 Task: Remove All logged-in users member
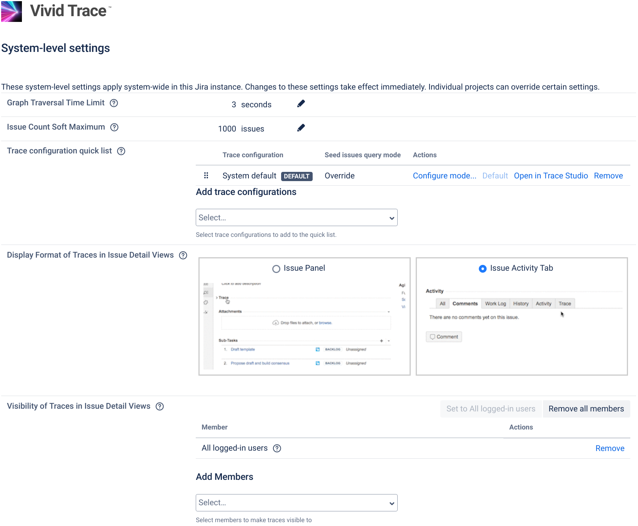point(610,448)
